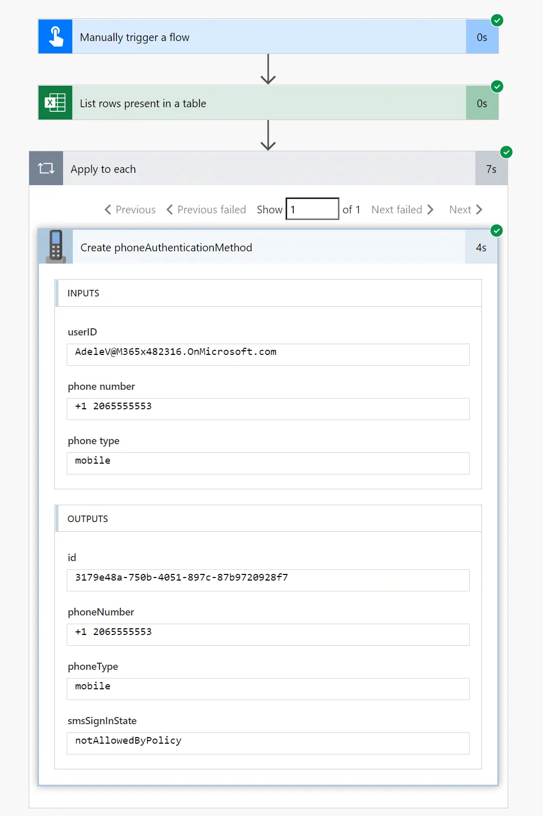The image size is (543, 816).
Task: Click the 'of 1' iteration count text
Action: click(351, 209)
